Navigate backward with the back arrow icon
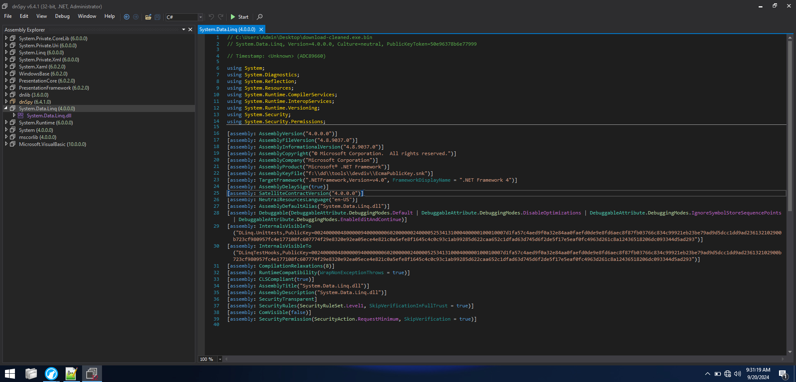The width and height of the screenshot is (796, 382). coord(126,17)
